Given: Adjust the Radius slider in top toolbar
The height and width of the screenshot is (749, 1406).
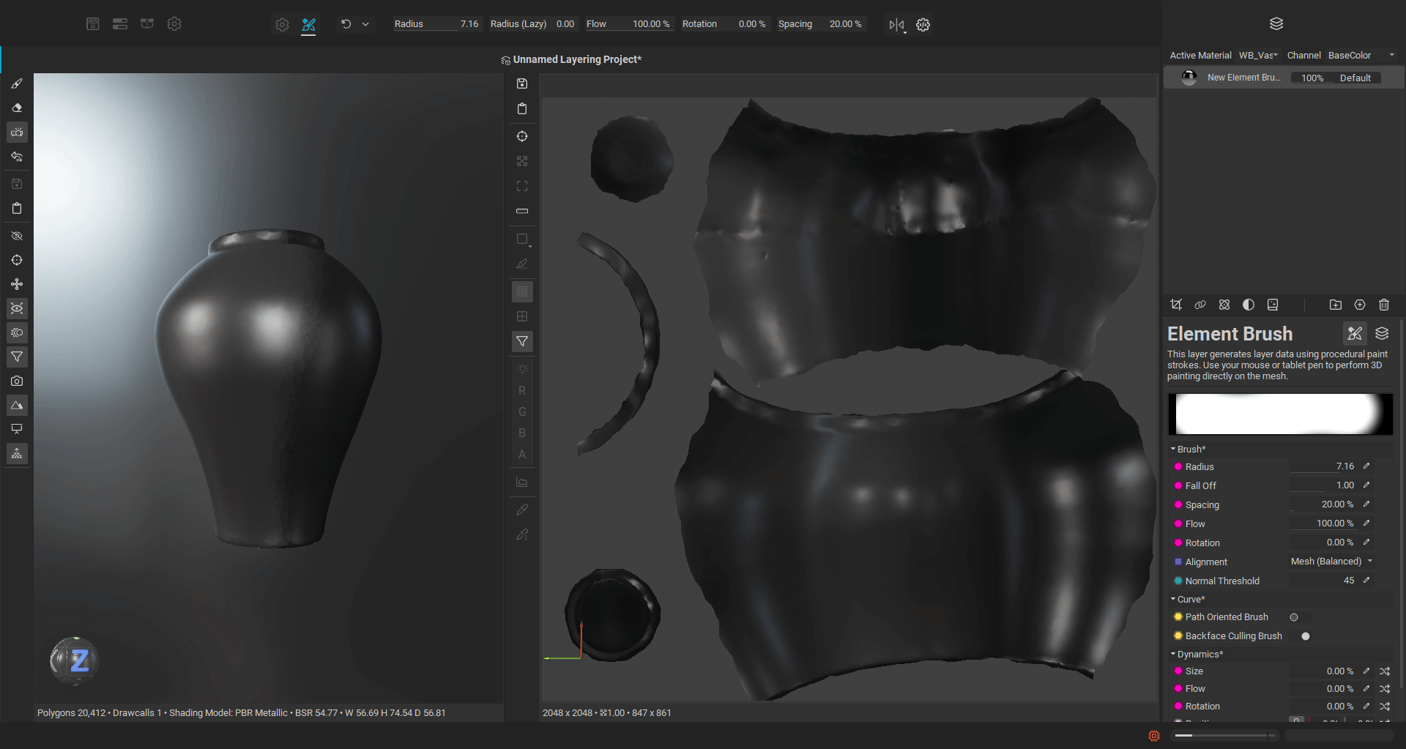Looking at the screenshot, I should coord(436,24).
